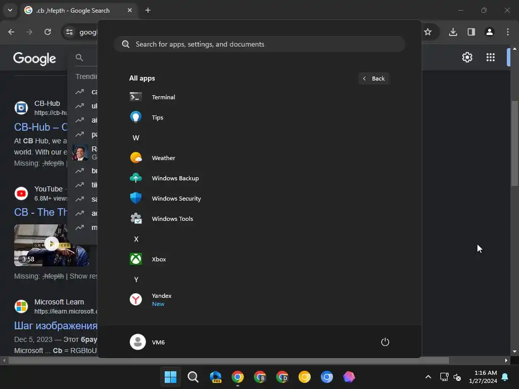519x389 pixels.
Task: Go back from All apps list
Action: tap(374, 79)
